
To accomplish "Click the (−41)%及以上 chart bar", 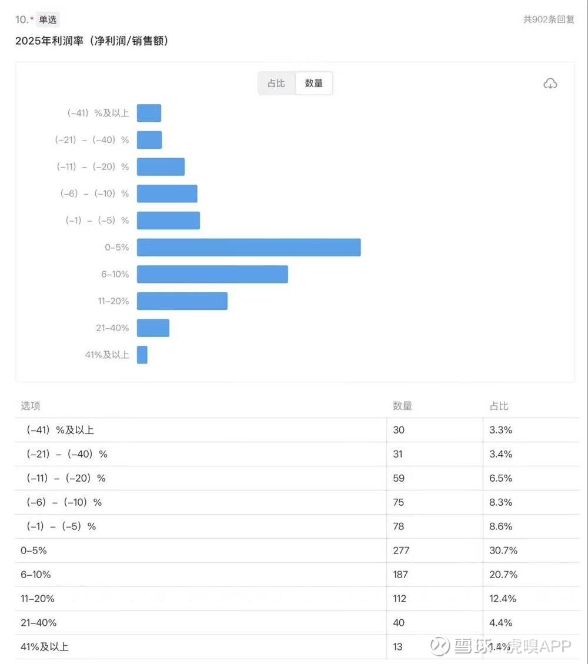I will click(149, 113).
